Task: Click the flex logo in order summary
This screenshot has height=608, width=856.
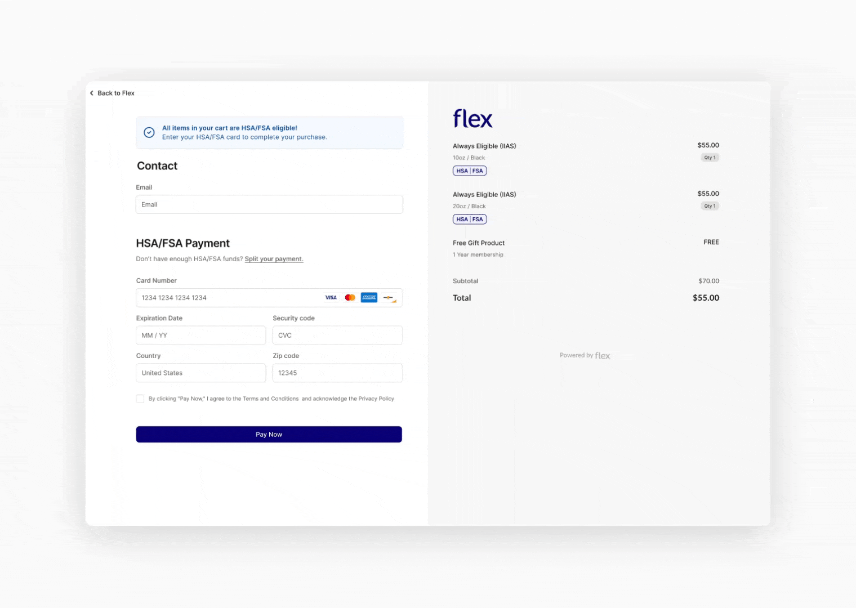Action: 473,119
